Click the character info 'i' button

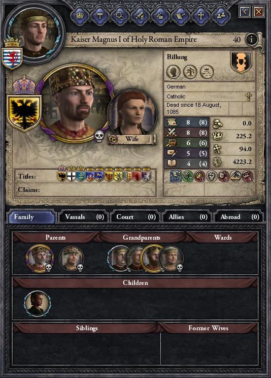pos(251,39)
